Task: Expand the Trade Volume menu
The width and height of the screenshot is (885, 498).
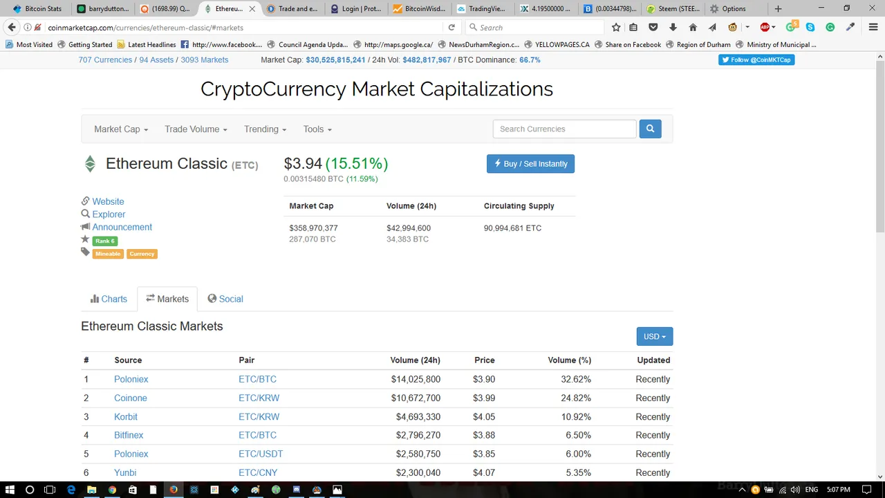Action: click(x=196, y=129)
